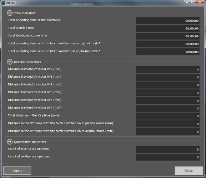Collapse the Time indicators section

click(10, 13)
